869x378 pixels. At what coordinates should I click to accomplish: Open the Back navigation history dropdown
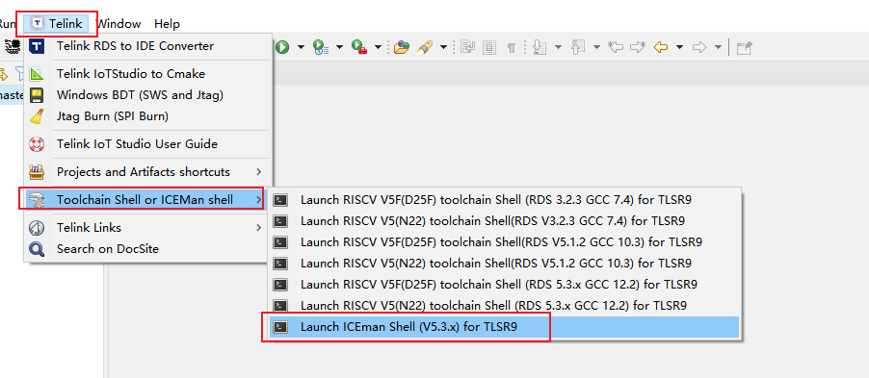click(679, 47)
